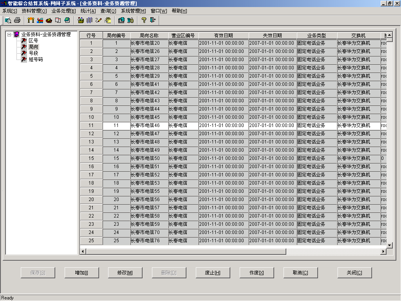Click the vertical scrollbar down arrow
401x301 pixels.
tap(390, 245)
